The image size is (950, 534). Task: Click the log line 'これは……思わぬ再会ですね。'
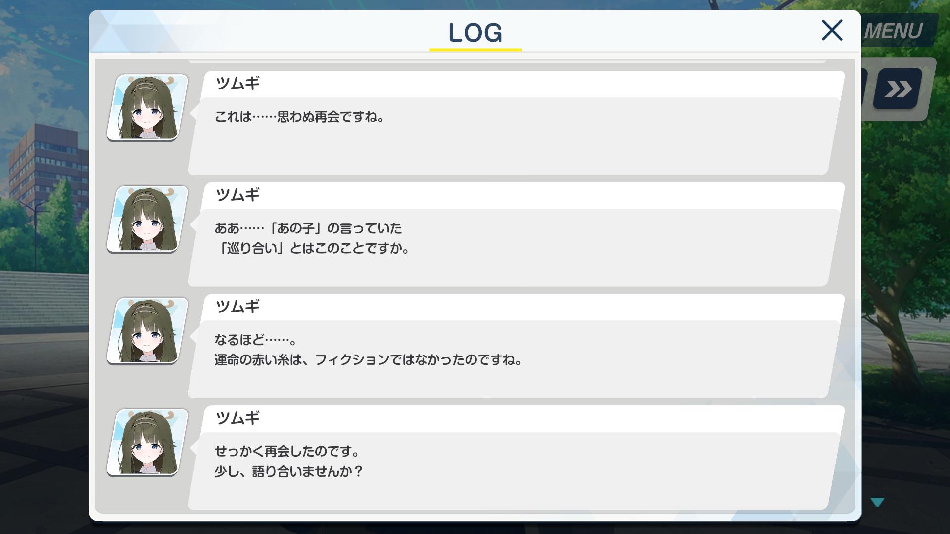(x=299, y=117)
